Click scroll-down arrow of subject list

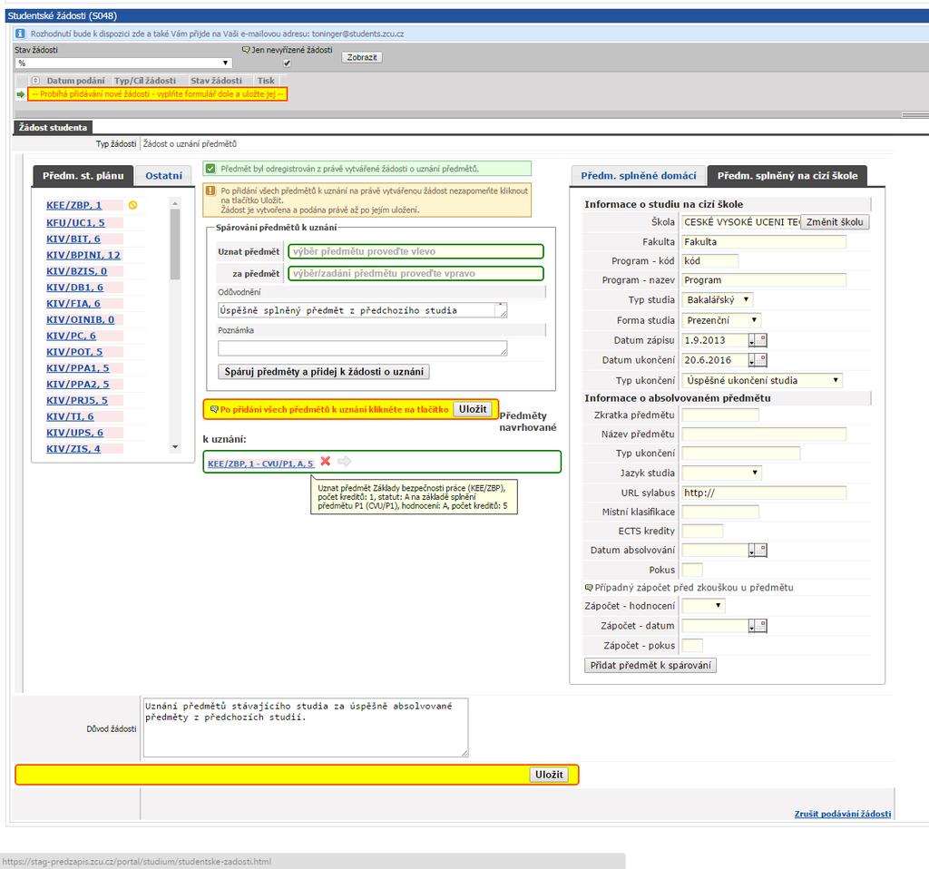(175, 446)
